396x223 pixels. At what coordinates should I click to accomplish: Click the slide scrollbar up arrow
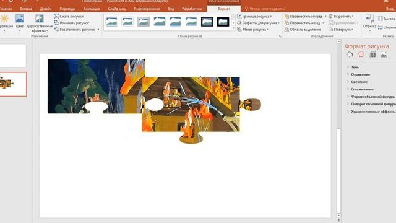(338, 42)
